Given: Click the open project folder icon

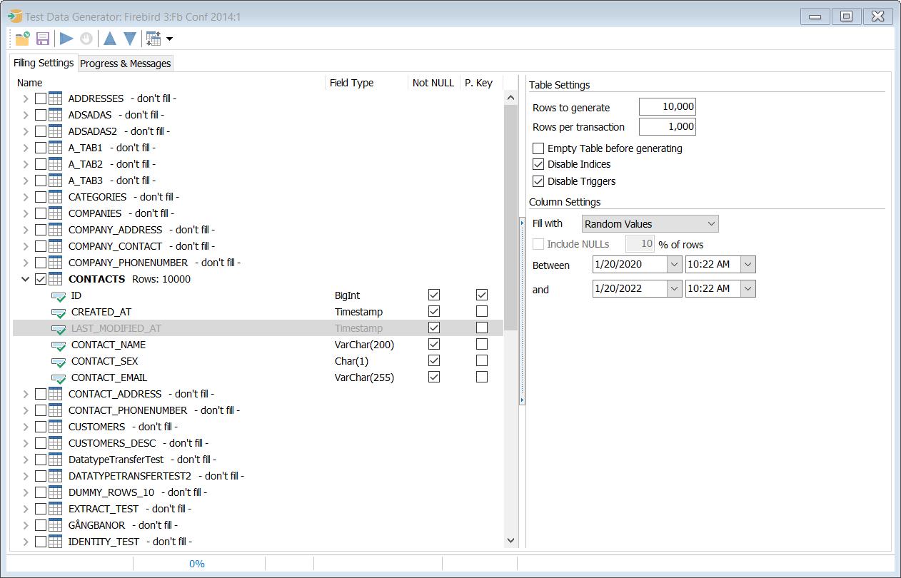Looking at the screenshot, I should [x=22, y=39].
